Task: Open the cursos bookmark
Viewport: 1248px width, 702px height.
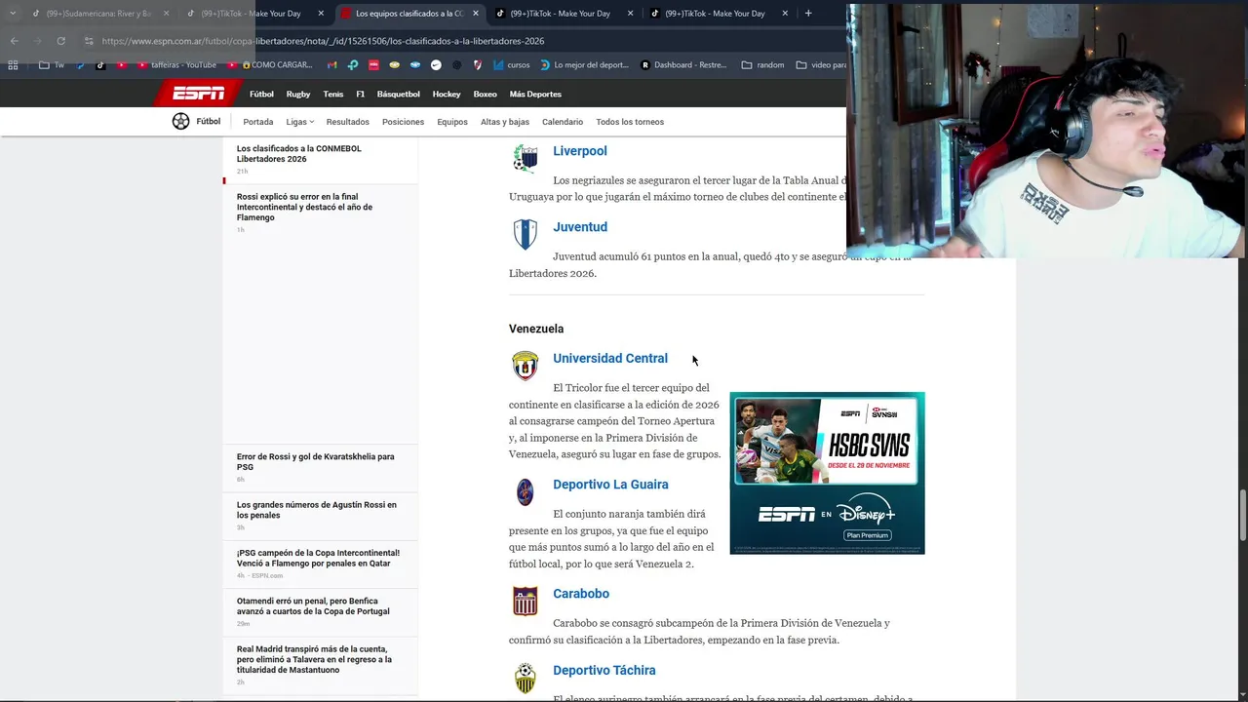Action: 512,65
